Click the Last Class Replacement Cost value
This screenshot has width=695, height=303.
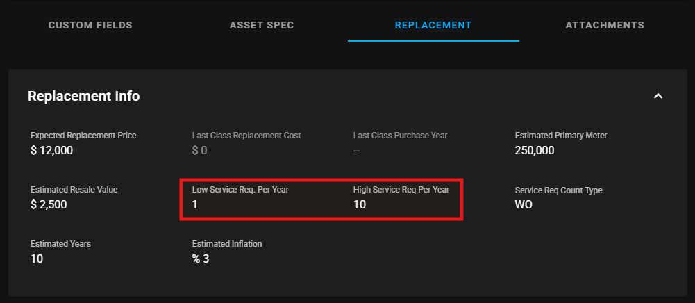pyautogui.click(x=199, y=149)
